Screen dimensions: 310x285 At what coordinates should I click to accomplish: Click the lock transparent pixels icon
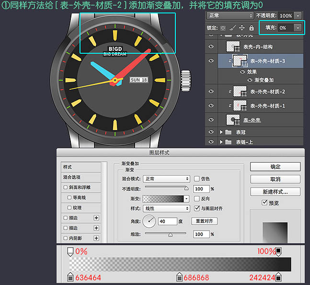coord(223,28)
